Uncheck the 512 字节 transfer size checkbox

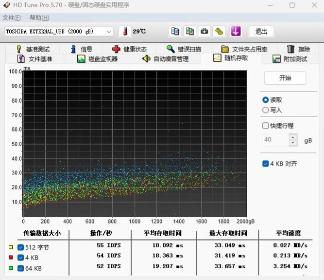coord(20,247)
